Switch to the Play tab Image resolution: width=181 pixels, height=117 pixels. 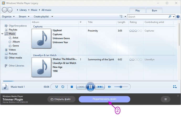click(x=137, y=10)
